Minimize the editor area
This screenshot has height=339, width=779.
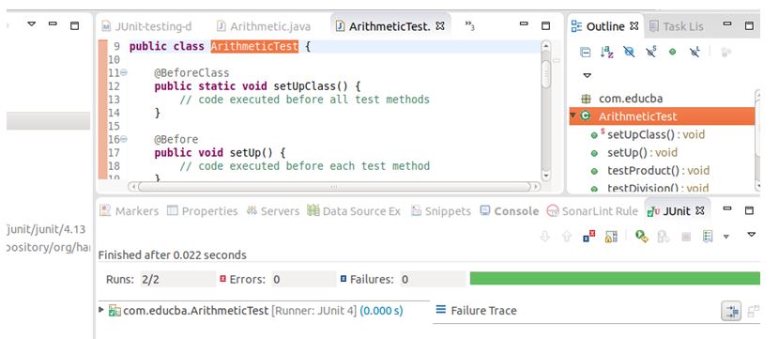point(524,24)
